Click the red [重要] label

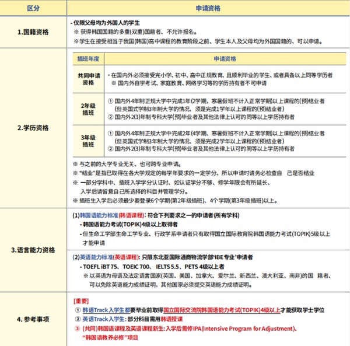(80, 301)
